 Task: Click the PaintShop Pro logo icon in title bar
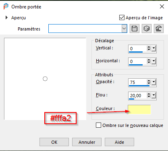(6, 6)
